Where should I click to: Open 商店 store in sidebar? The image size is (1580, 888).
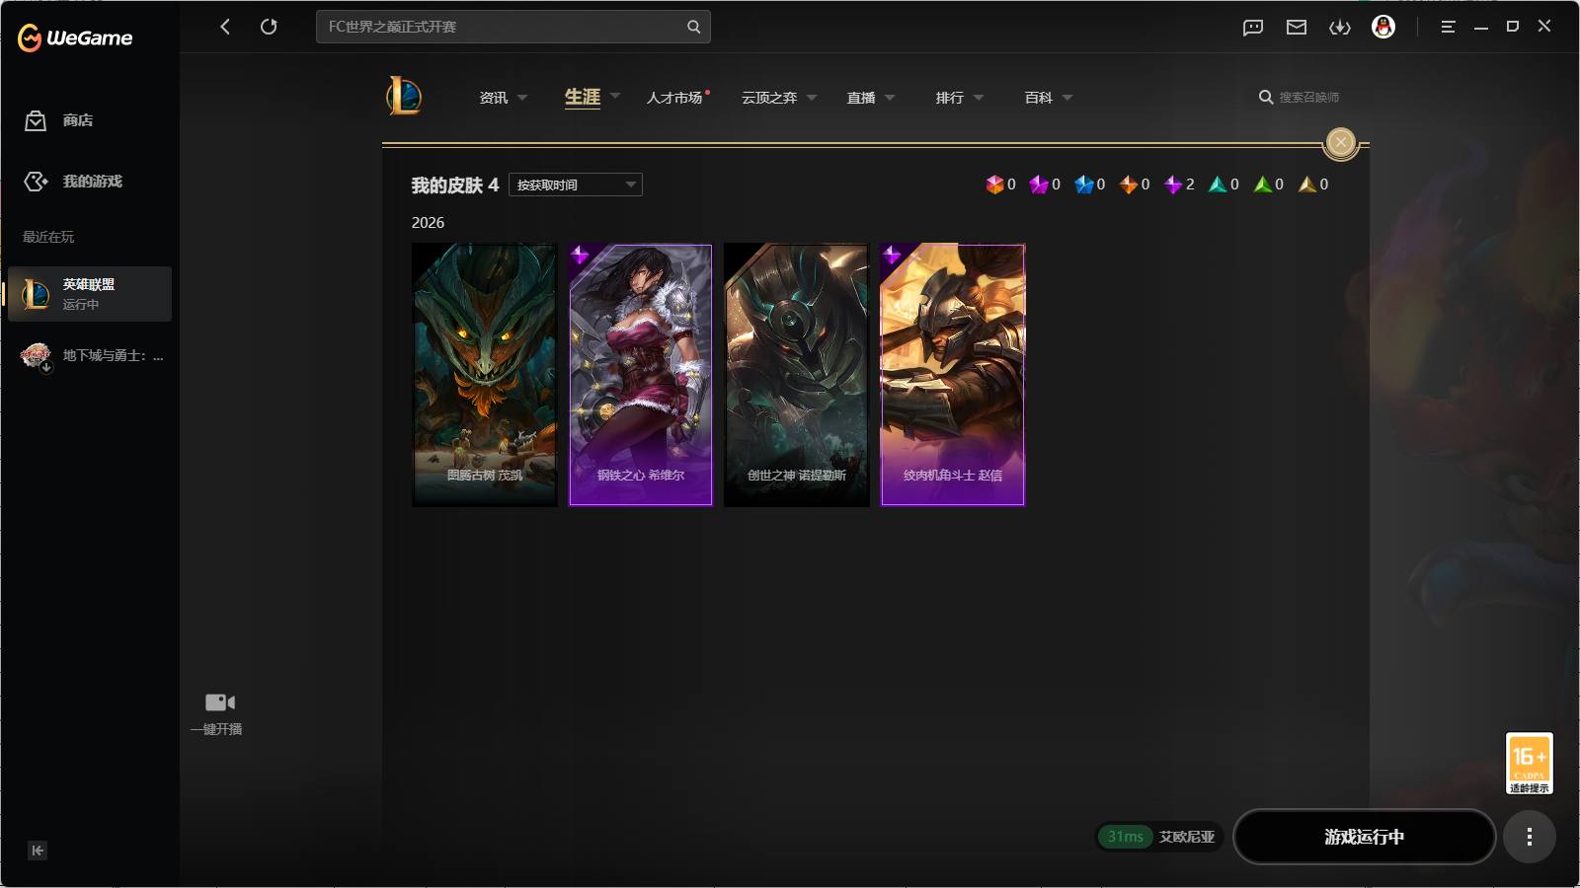[59, 120]
